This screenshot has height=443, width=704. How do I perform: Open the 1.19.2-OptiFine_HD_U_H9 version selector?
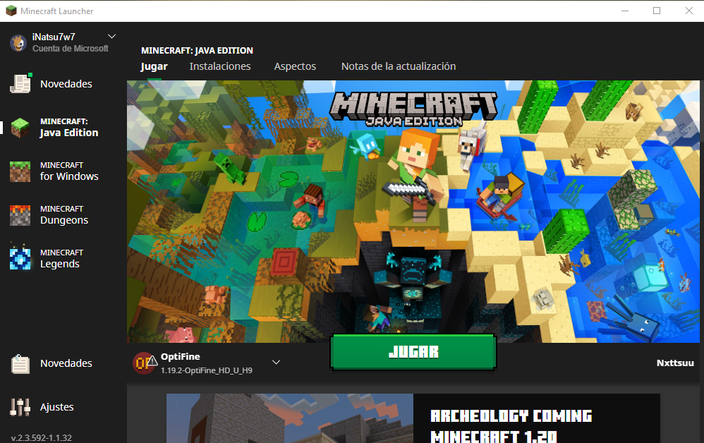[206, 370]
